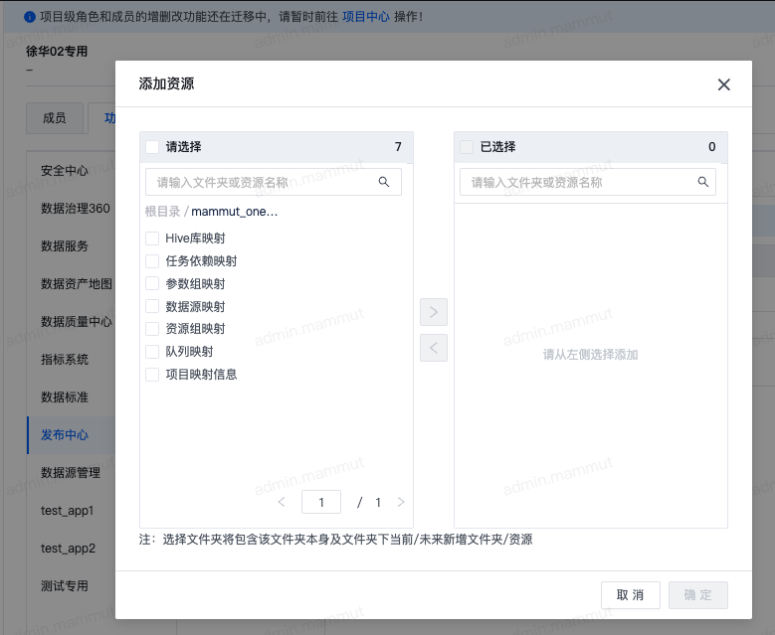The image size is (775, 635).
Task: Open the 数据资产地图 sidebar item
Action: click(77, 284)
